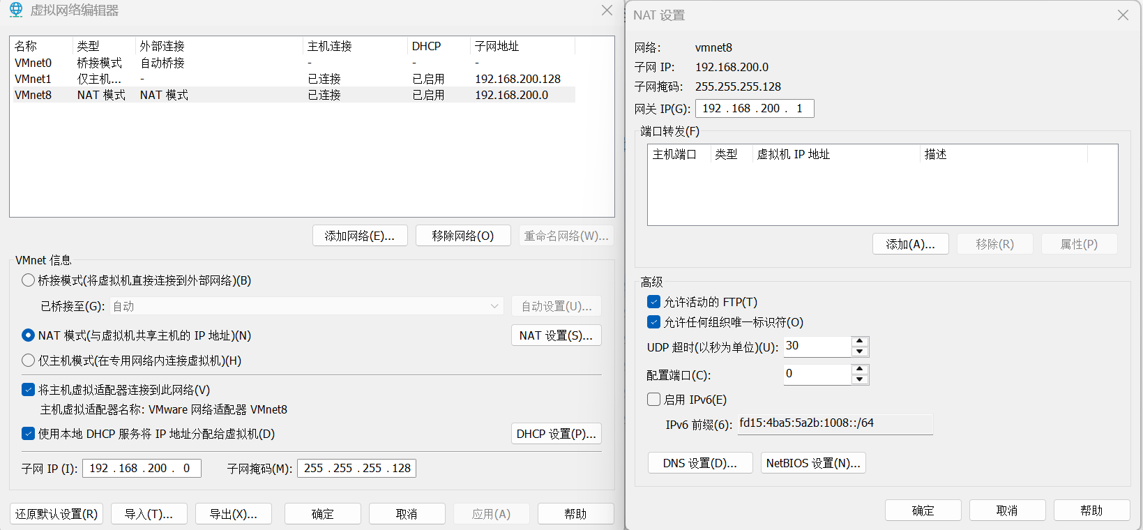
Task: Toggle local DHCP service checkbox
Action: [29, 434]
